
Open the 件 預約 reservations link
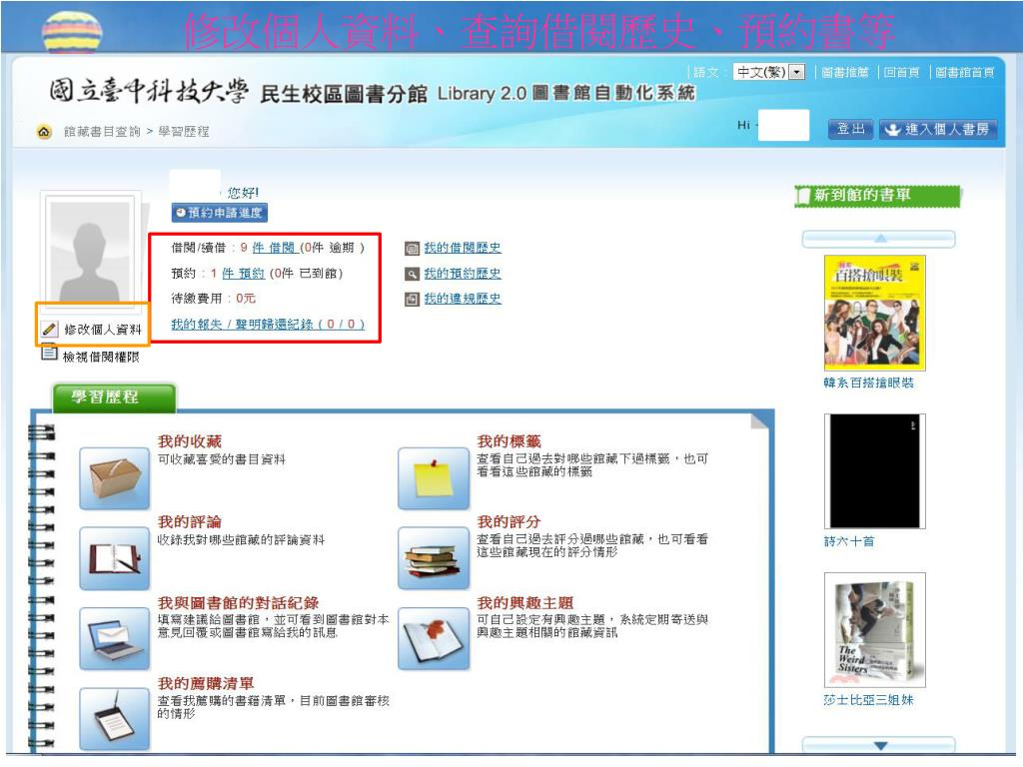[x=244, y=274]
